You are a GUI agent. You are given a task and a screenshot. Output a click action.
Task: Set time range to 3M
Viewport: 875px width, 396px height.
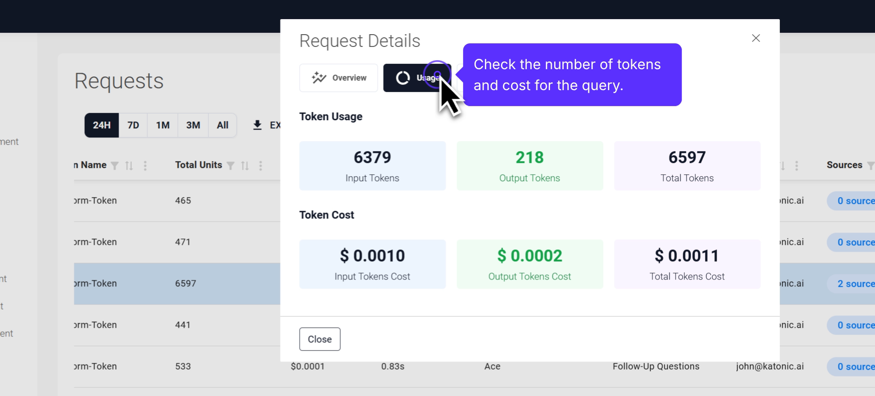coord(193,125)
